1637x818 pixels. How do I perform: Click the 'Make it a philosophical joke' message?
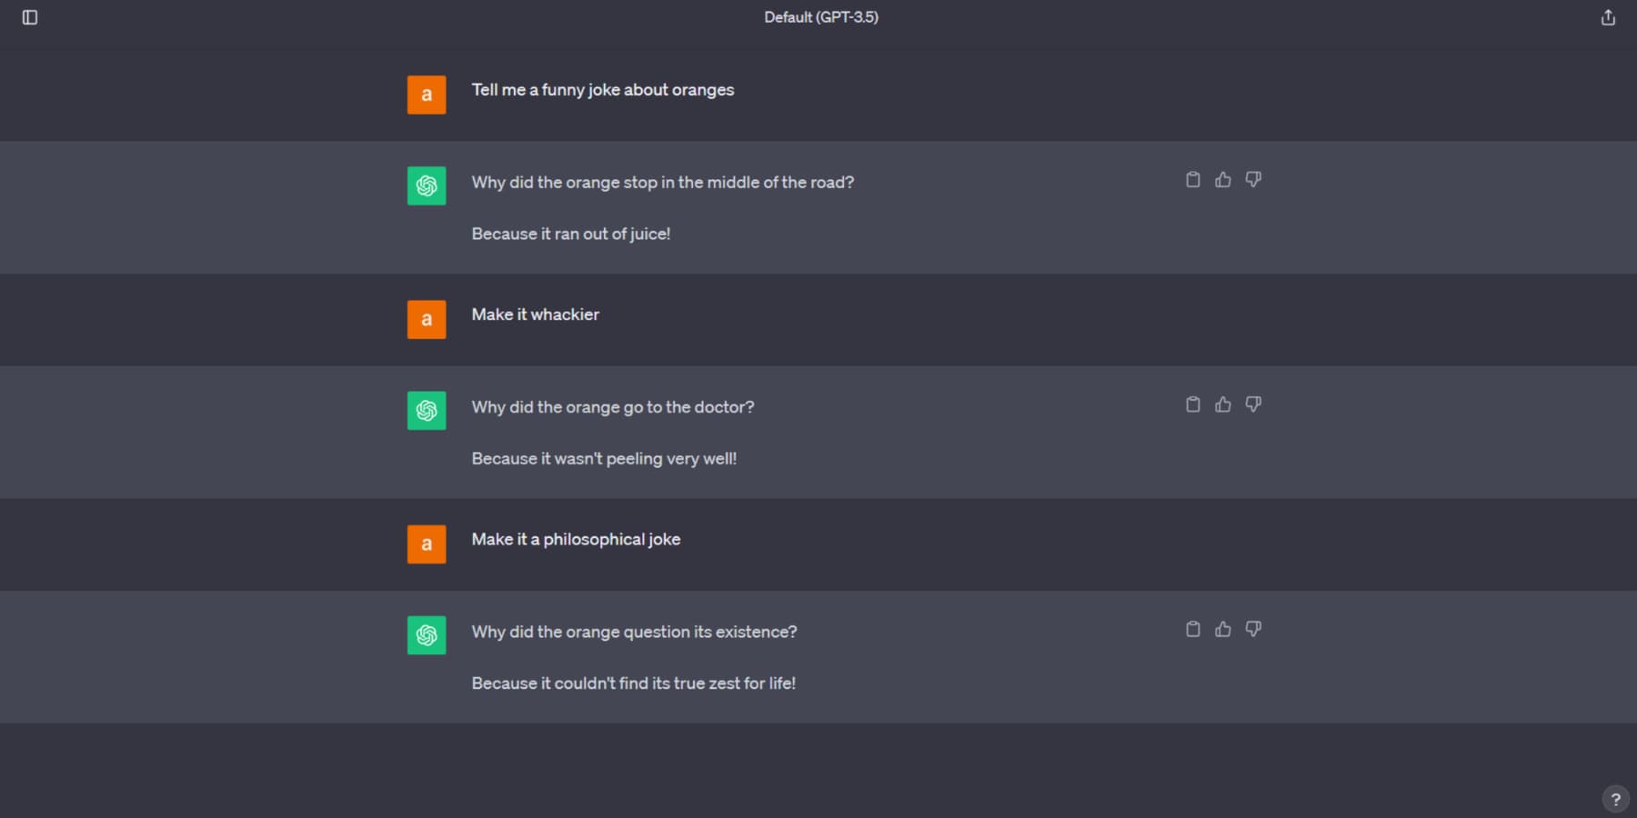coord(576,539)
